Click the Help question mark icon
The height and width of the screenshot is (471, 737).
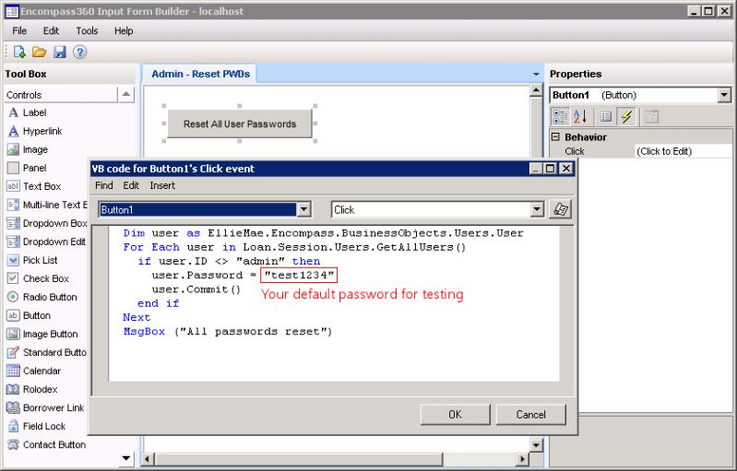(x=80, y=52)
